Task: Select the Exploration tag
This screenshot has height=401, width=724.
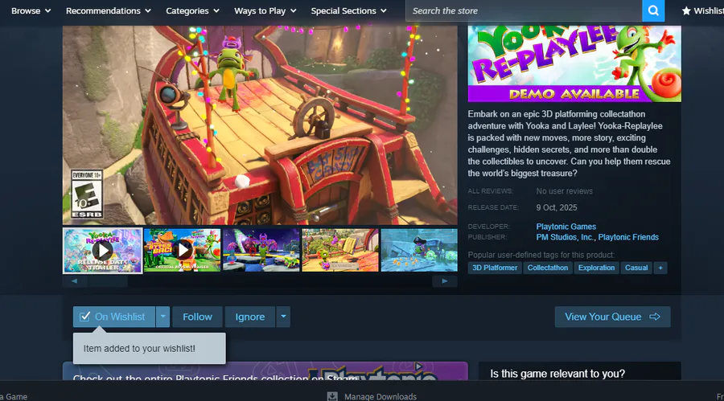Action: (596, 268)
